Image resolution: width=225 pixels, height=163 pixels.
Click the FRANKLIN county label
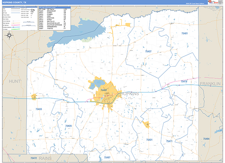coord(211,83)
